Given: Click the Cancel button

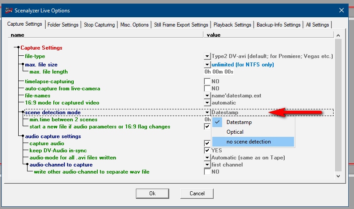Looking at the screenshot, I should coord(197,194).
